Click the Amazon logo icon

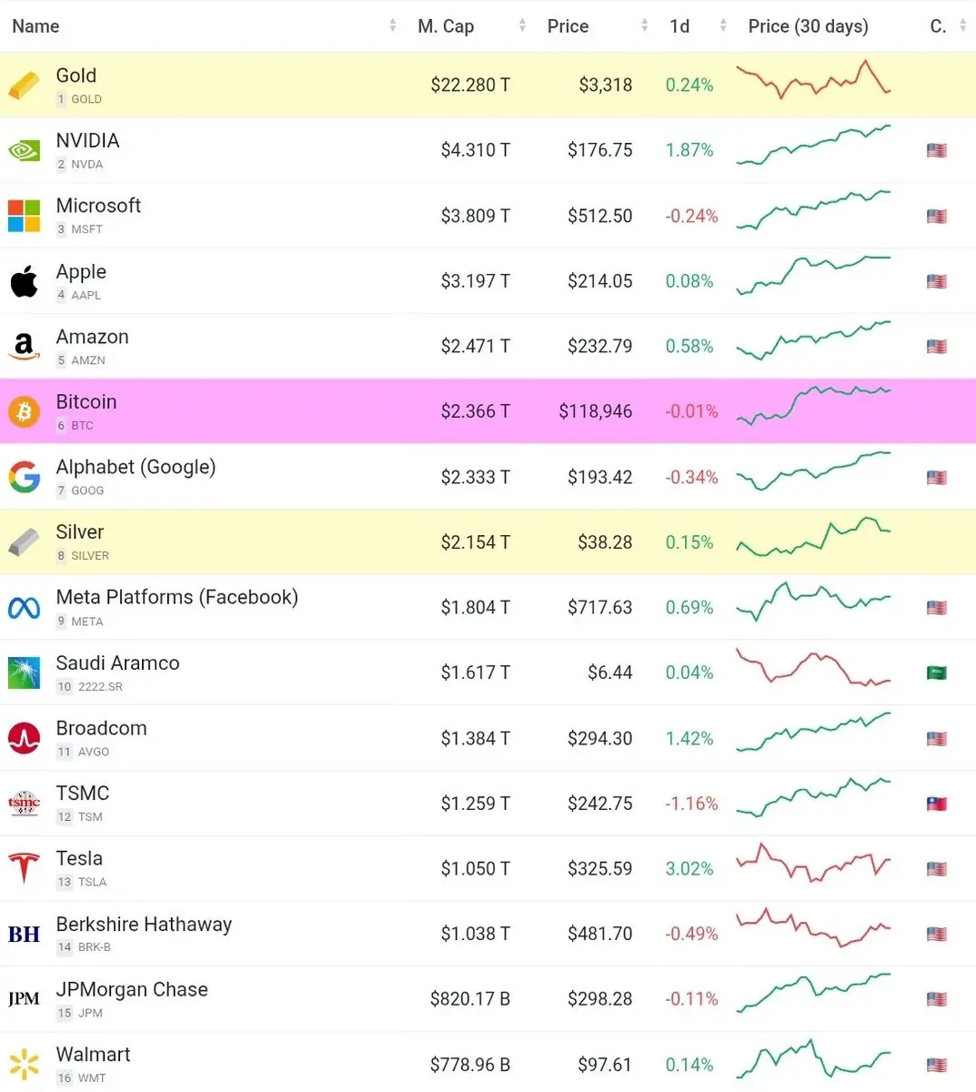[x=25, y=347]
